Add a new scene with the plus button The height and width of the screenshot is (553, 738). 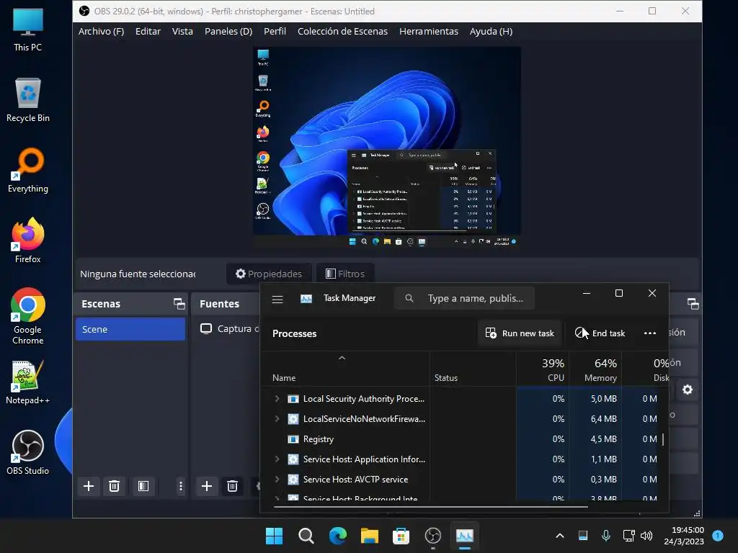tap(89, 486)
